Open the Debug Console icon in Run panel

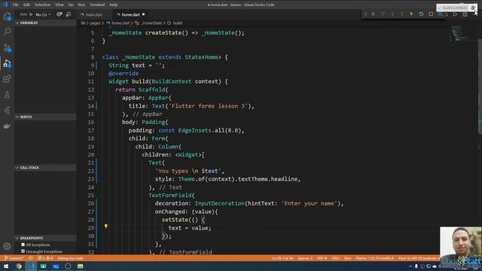(69, 14)
